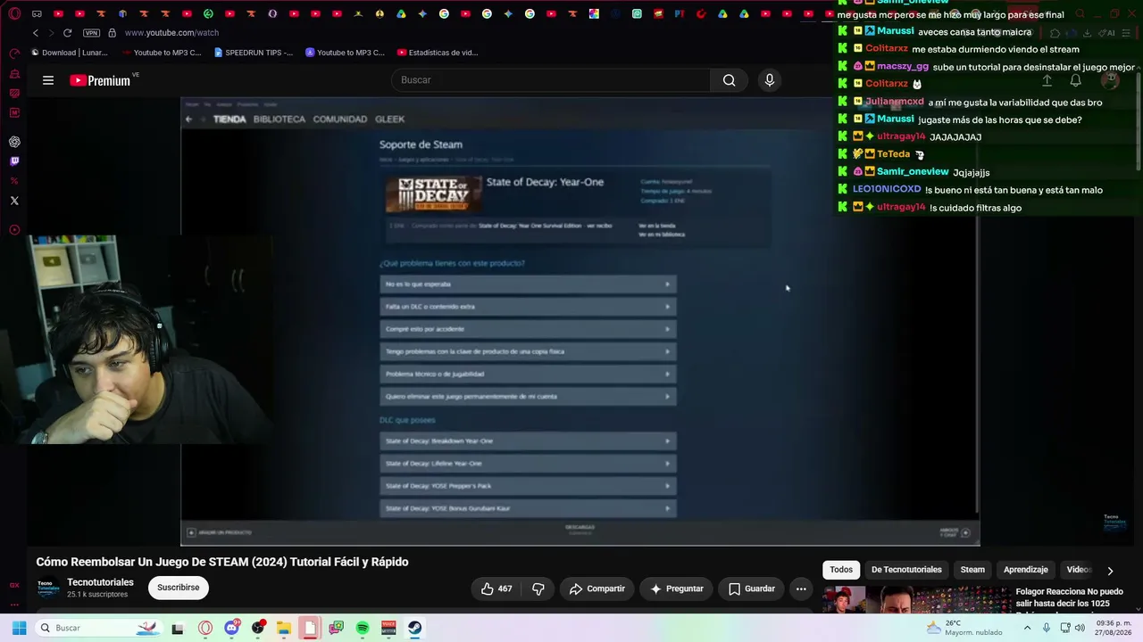Image resolution: width=1143 pixels, height=642 pixels.
Task: Open Discord from the taskbar
Action: click(232, 628)
